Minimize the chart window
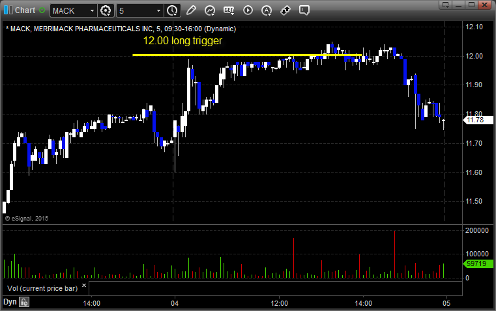 tap(459, 5)
